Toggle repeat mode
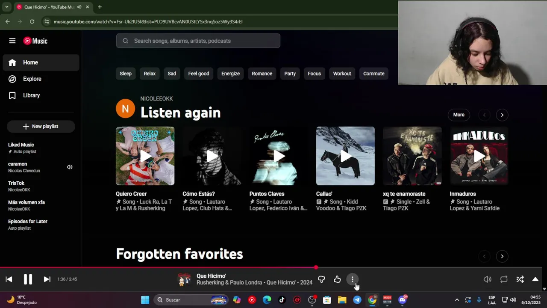The image size is (547, 308). pos(504,279)
